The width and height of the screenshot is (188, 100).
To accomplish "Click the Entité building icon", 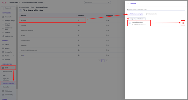I will (3, 68).
